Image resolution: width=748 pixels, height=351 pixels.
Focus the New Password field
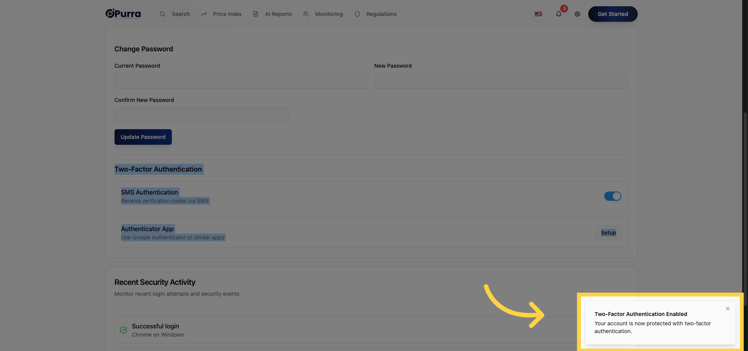[501, 81]
